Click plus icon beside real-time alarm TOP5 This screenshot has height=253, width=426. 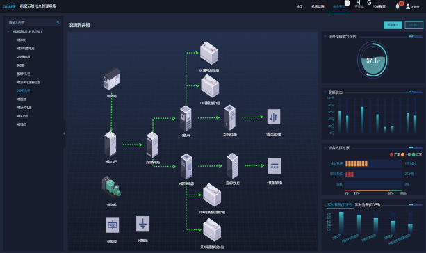[x=325, y=204]
